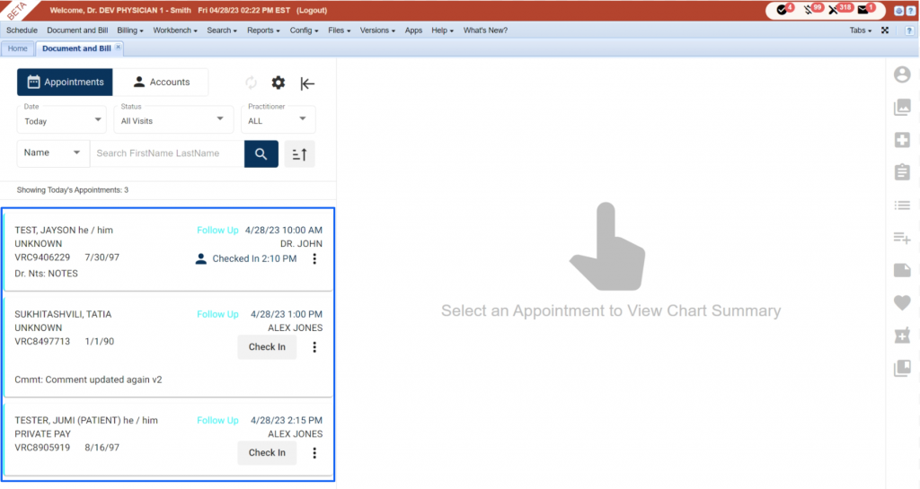This screenshot has width=920, height=489.
Task: Open the patient profile sidebar icon
Action: tap(902, 74)
